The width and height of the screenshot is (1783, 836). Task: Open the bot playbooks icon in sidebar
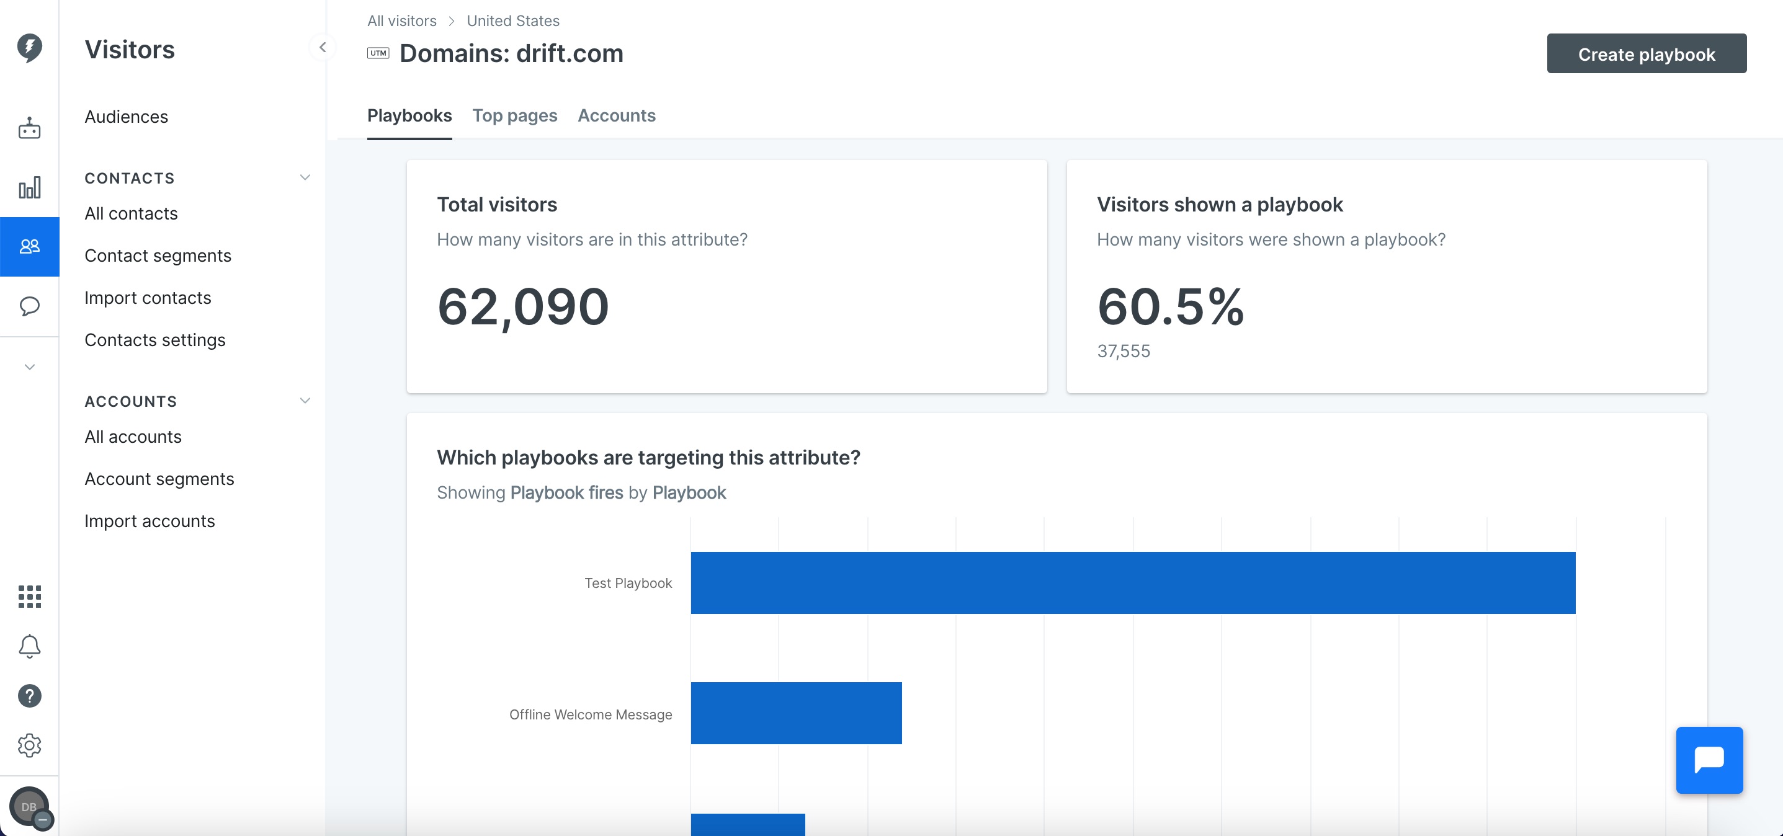click(x=29, y=128)
